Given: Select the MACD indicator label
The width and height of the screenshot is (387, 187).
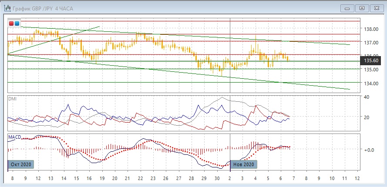Looking at the screenshot, I should (x=15, y=137).
